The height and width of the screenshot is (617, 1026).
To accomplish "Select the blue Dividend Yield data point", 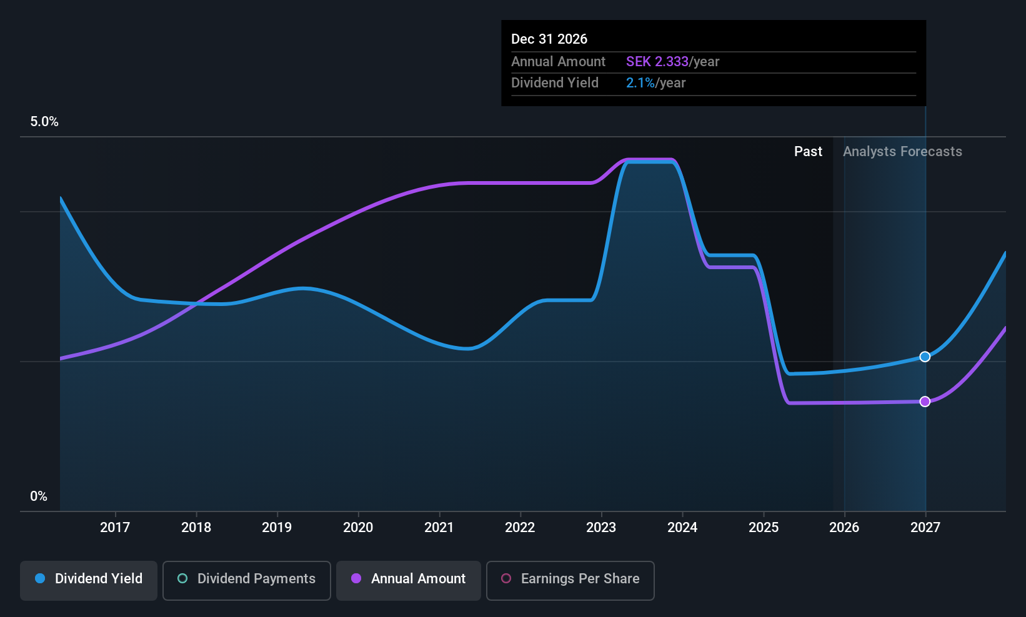I will click(x=925, y=357).
